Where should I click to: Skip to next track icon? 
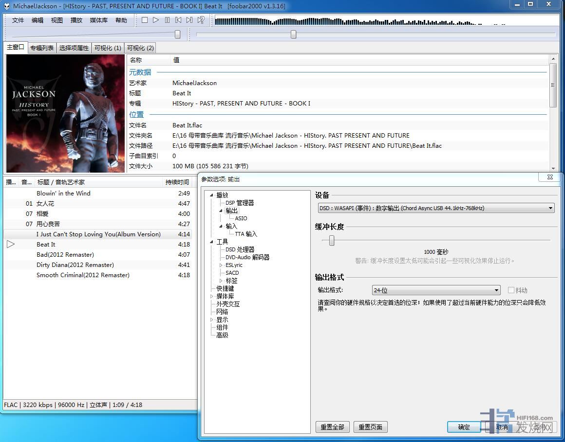(189, 20)
